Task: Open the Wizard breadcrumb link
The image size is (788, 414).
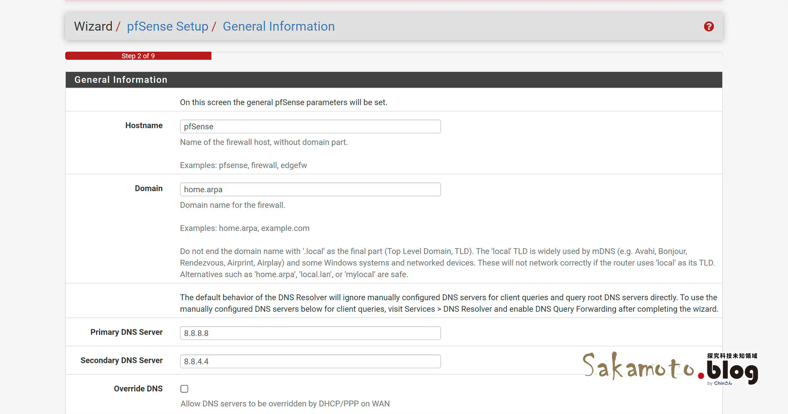Action: point(93,26)
